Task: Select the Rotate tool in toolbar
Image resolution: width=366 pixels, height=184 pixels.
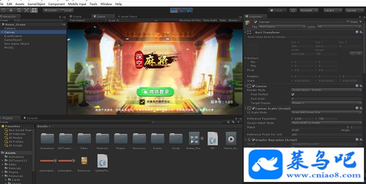Action: point(19,10)
